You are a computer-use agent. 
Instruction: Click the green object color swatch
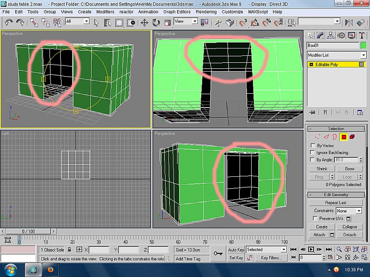coord(364,45)
